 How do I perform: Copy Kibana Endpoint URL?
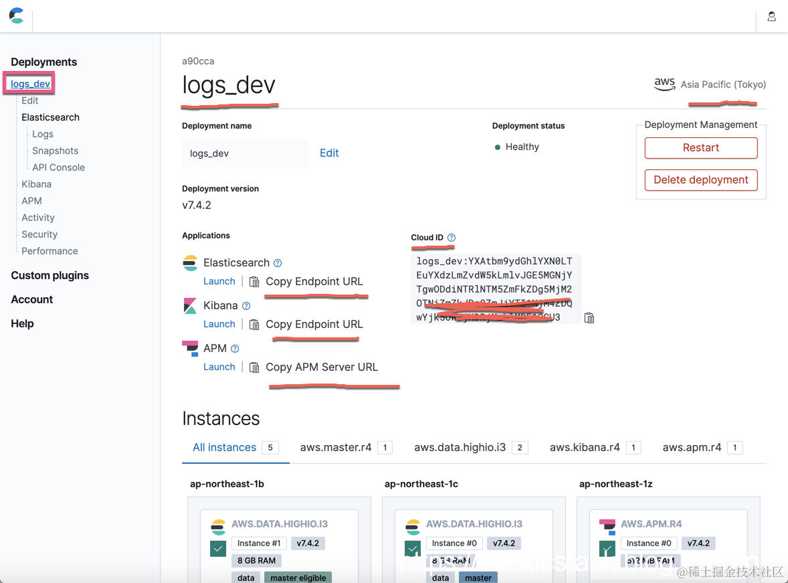(x=314, y=325)
